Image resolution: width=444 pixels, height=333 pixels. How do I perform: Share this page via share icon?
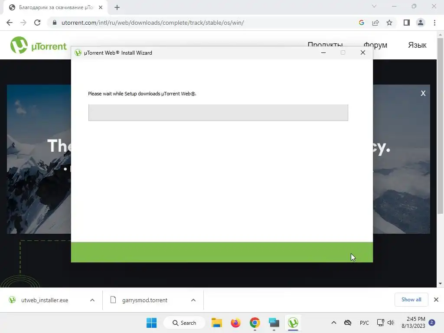[x=375, y=23]
